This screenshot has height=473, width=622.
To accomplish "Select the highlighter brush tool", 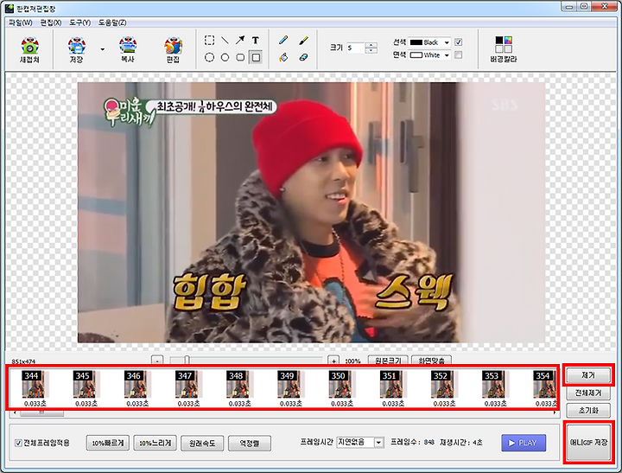I will pos(303,40).
